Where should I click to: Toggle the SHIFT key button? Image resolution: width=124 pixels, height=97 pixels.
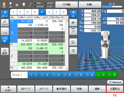[x=8, y=89]
